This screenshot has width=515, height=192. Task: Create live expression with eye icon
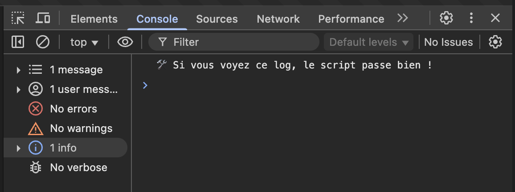click(125, 42)
